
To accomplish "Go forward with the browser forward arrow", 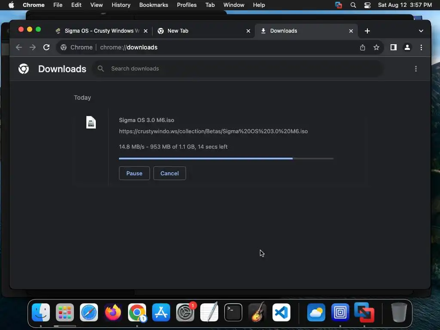I will coord(33,47).
